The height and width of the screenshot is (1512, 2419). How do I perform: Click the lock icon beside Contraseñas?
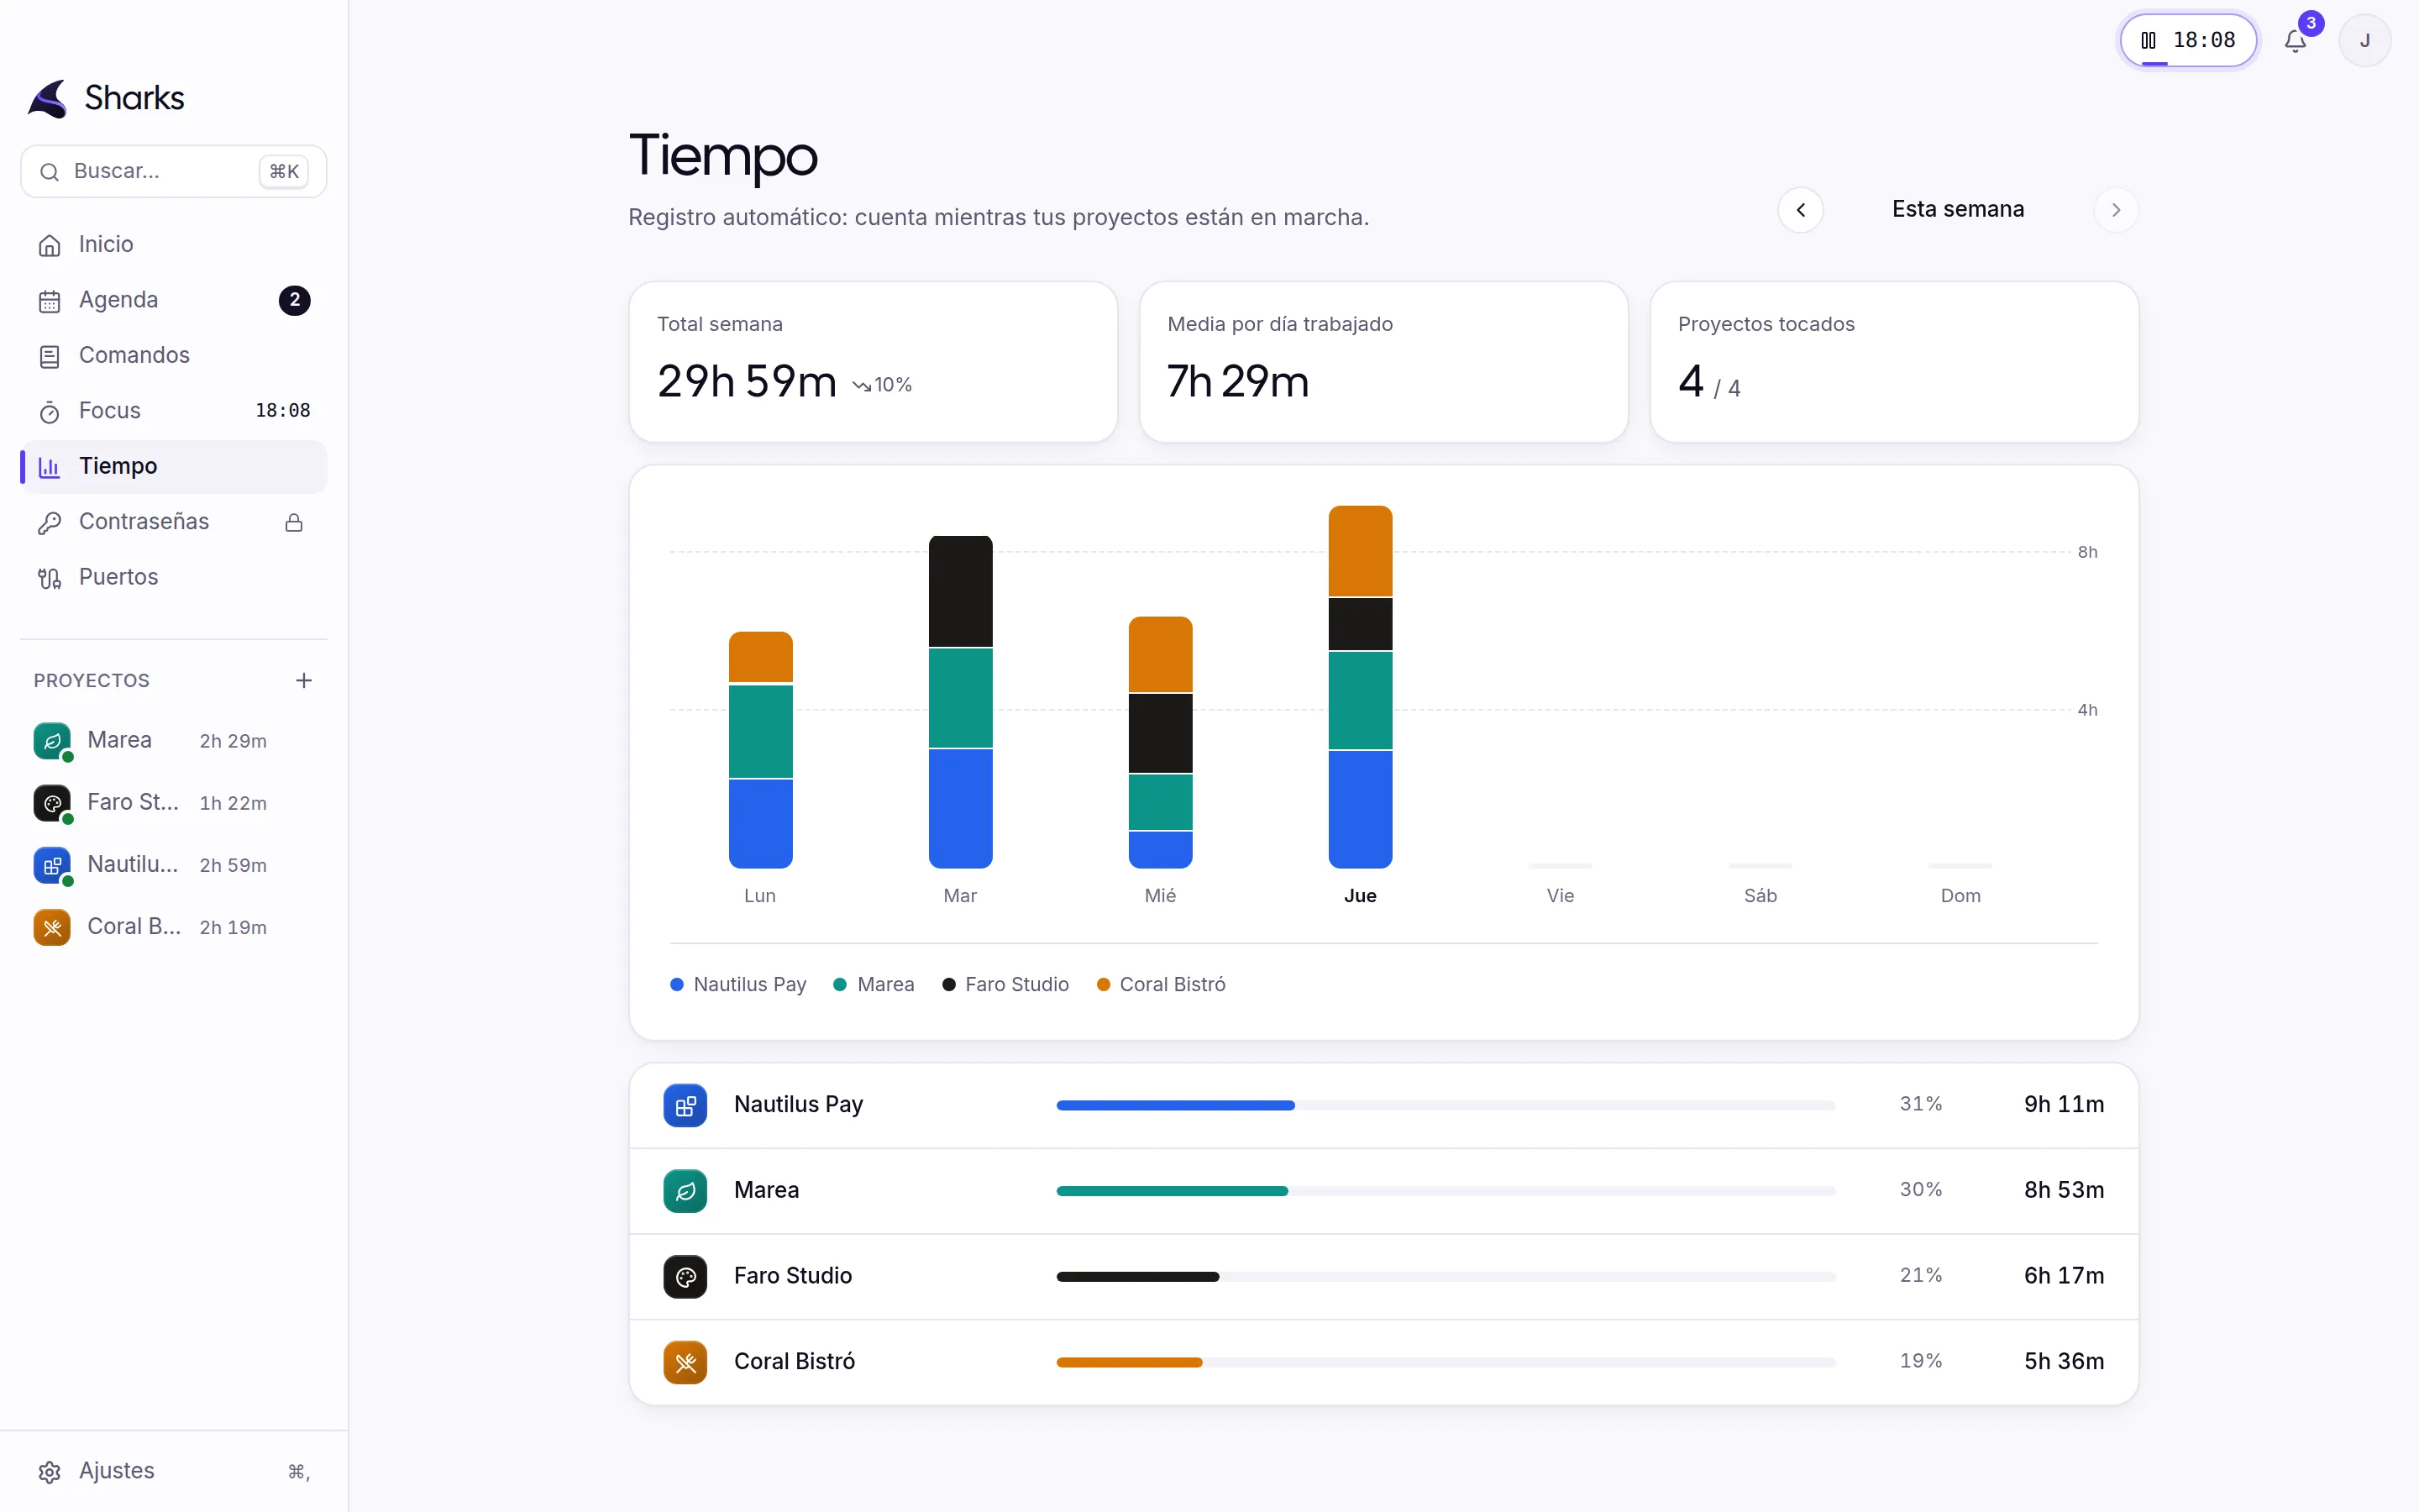pyautogui.click(x=294, y=522)
